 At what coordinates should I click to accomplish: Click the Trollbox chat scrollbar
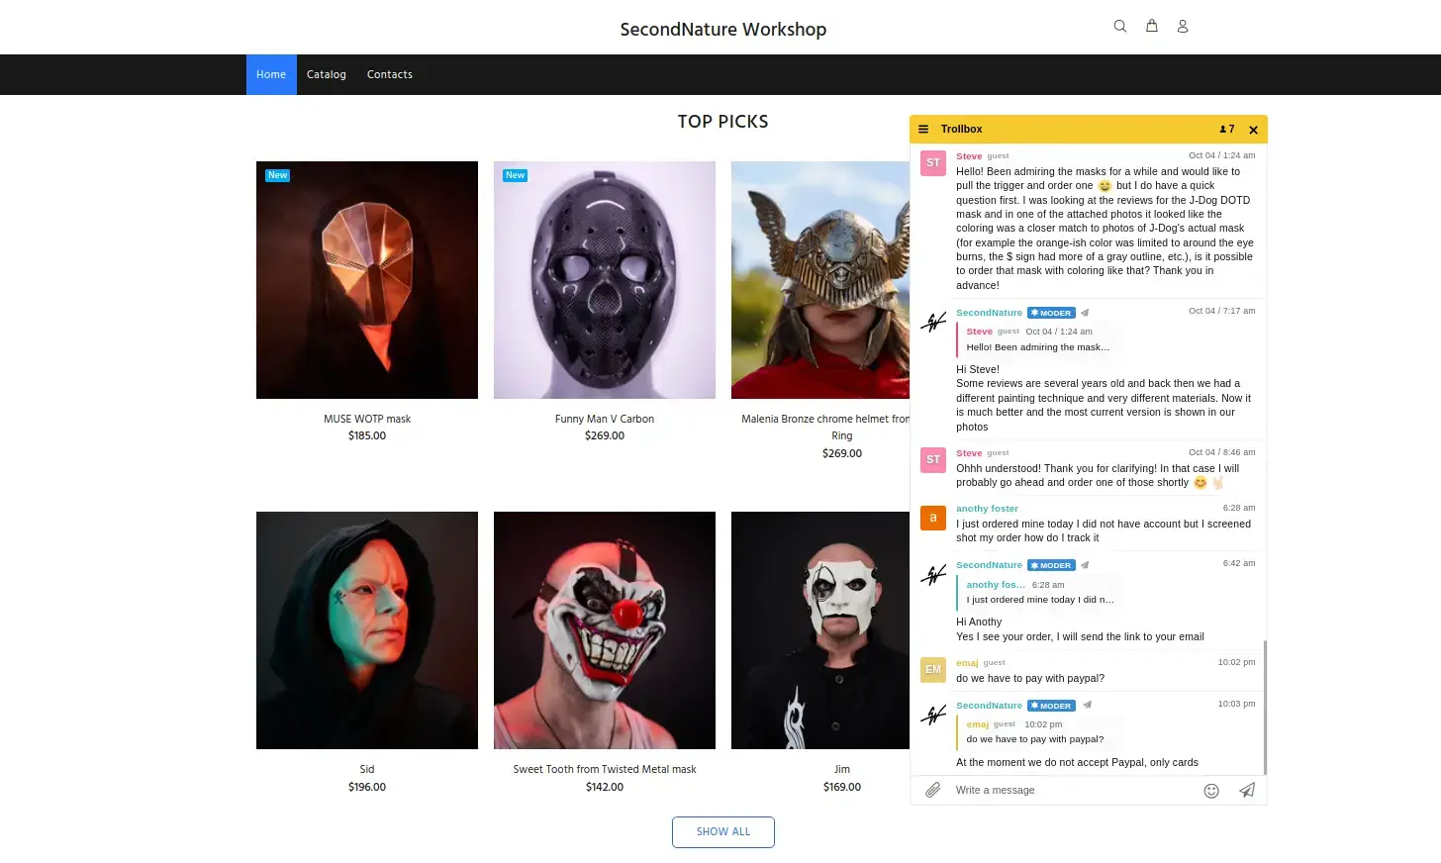click(1265, 708)
